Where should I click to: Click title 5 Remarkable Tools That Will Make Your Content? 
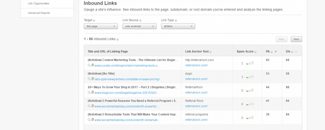[133, 114]
